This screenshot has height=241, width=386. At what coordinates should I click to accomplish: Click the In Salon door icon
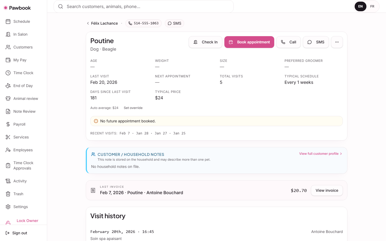(x=8, y=34)
